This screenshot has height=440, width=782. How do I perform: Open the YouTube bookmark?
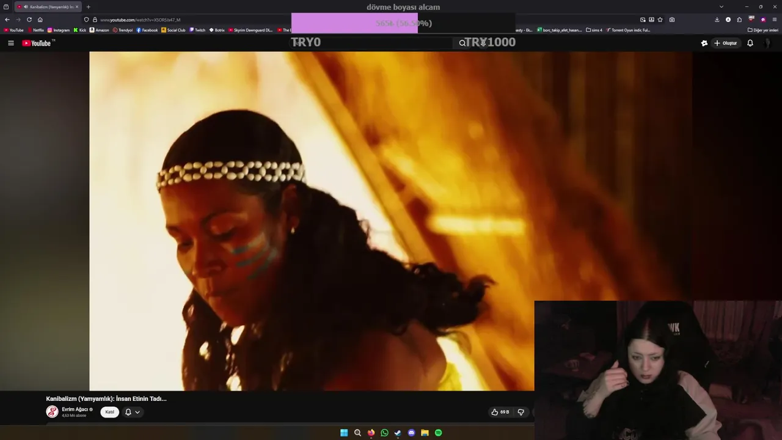13,30
